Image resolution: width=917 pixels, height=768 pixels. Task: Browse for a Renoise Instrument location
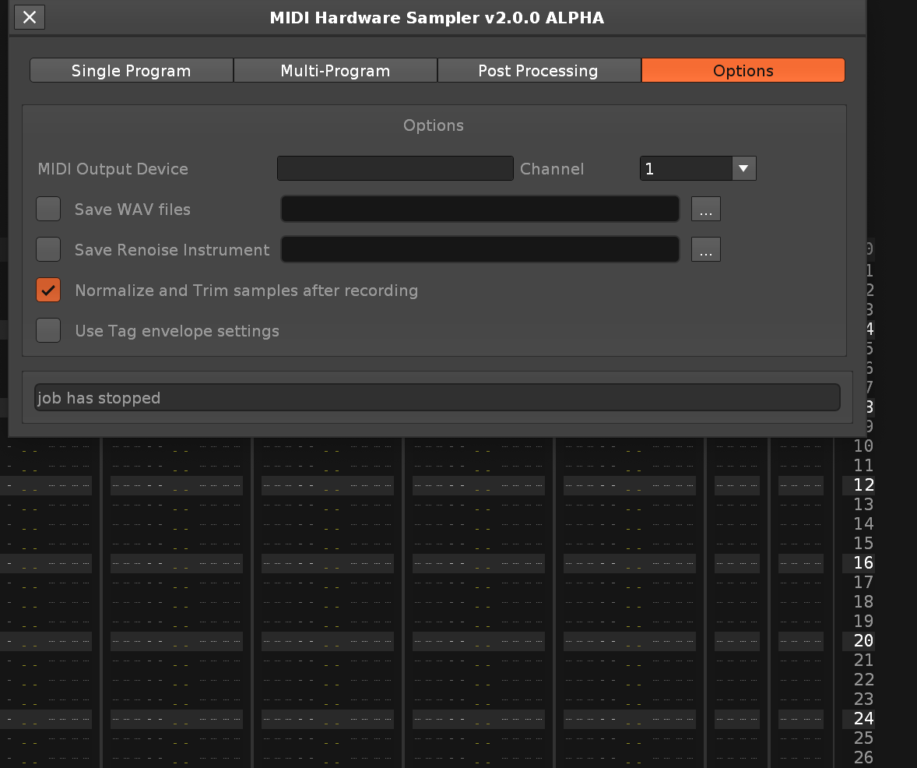tap(706, 249)
